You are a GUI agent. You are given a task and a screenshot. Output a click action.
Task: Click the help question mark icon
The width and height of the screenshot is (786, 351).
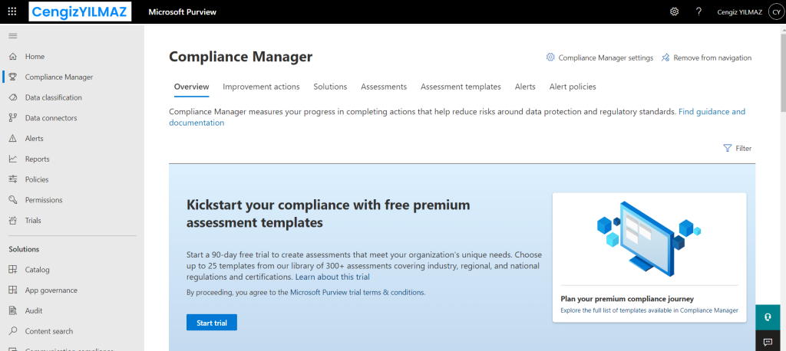point(698,11)
